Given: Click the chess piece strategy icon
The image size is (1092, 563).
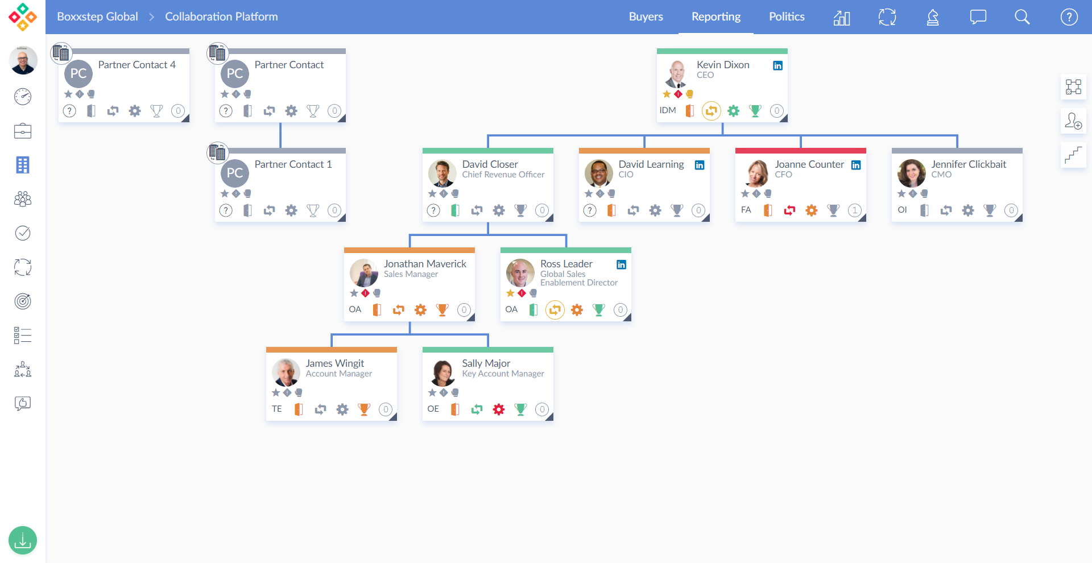Looking at the screenshot, I should [x=933, y=17].
